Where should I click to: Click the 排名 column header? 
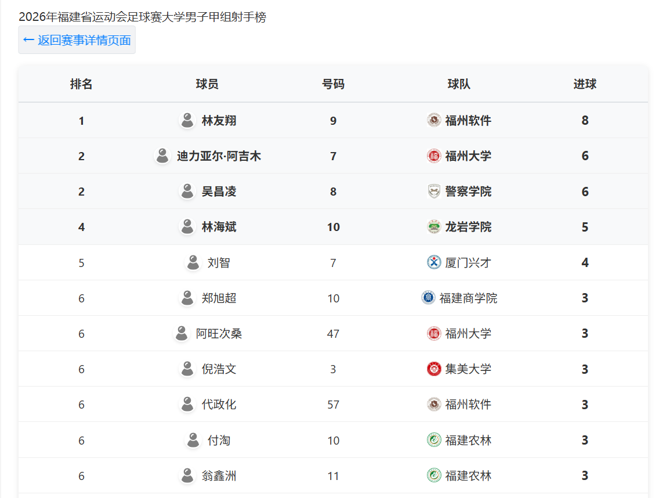81,84
